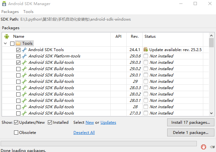
Task: Click the wrench icon for Android SDK Platform-tools
Action: point(24,56)
